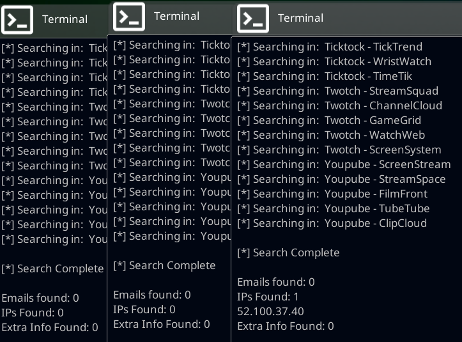This screenshot has width=462, height=342.
Task: Click the Youpube - TubeTube line
Action: click(x=333, y=208)
